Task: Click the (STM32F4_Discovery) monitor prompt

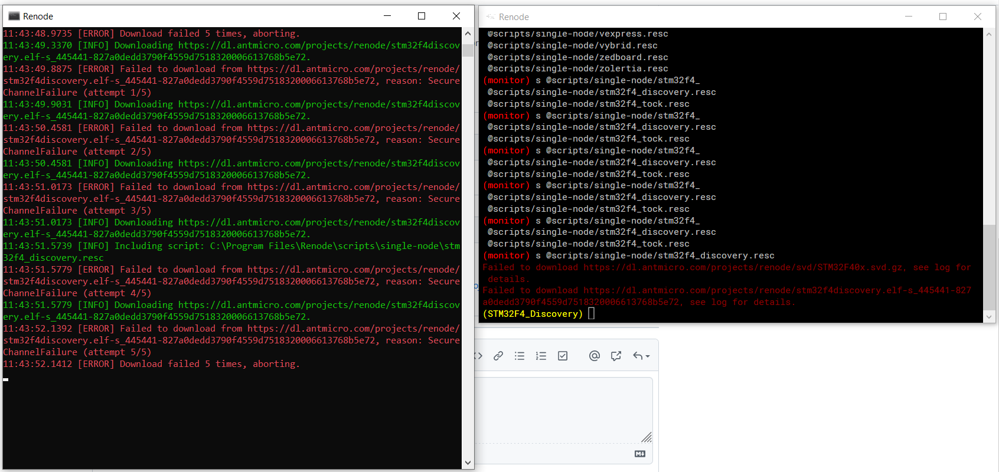Action: pyautogui.click(x=533, y=314)
